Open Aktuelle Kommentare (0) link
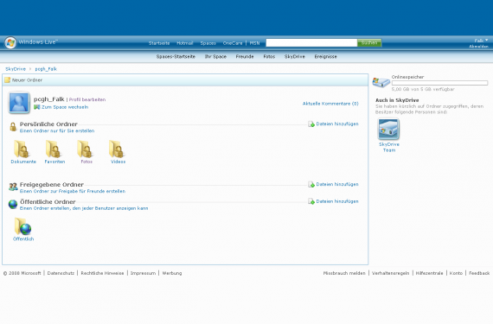 click(330, 104)
